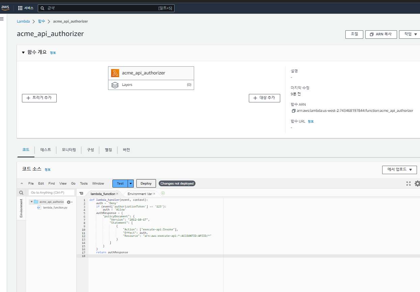Open 정보 link beside 함수 URL
Screen dimensions: 420x292
tap(311, 122)
